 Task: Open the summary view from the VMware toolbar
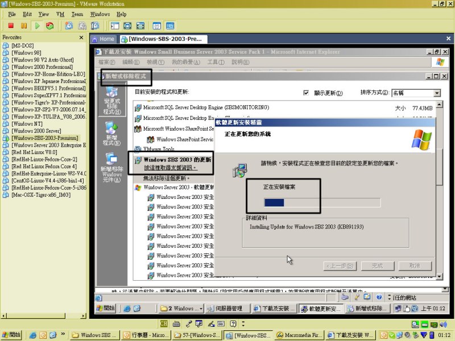coord(157,26)
